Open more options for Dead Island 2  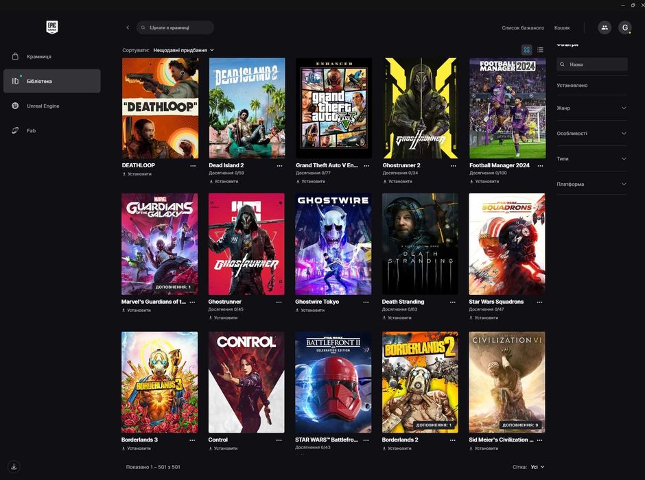[280, 166]
